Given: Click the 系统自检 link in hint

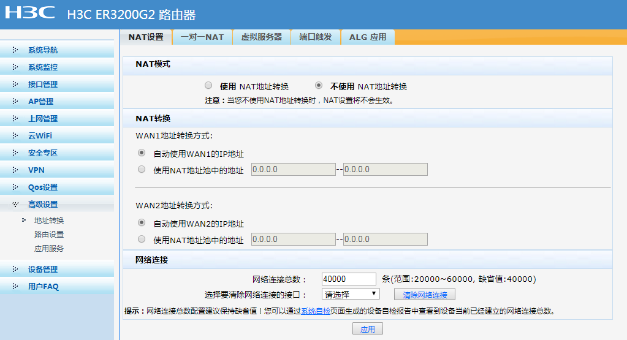Looking at the screenshot, I should pyautogui.click(x=316, y=311).
